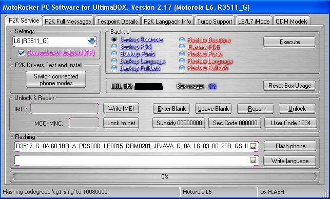Click the Repair button
The height and width of the screenshot is (199, 330).
pos(256,109)
